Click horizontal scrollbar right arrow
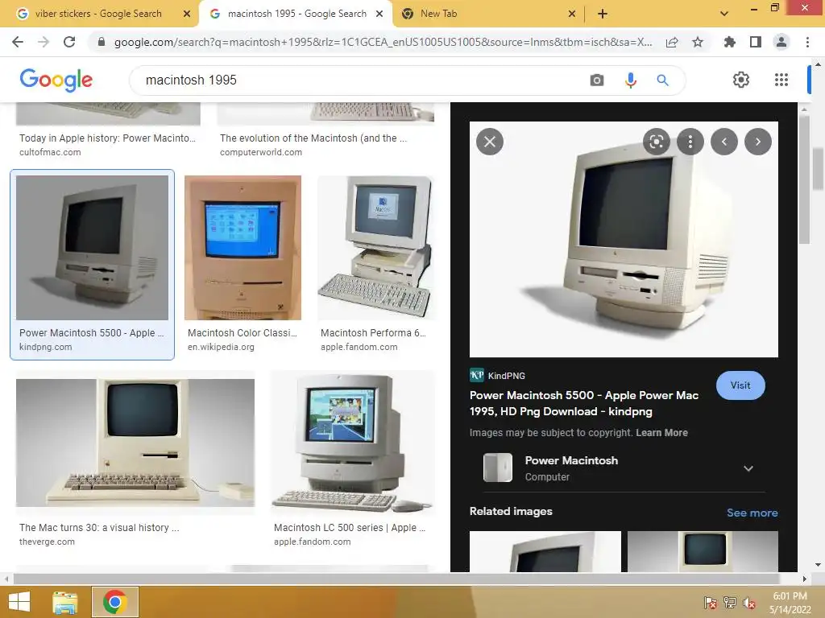Viewport: 825px width, 618px height. 805,579
